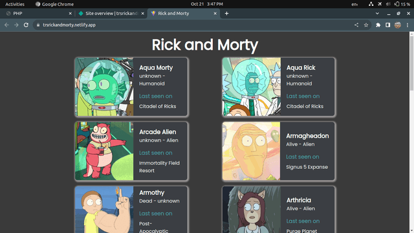
Task: Select the Rick and Morty tab
Action: click(x=184, y=14)
